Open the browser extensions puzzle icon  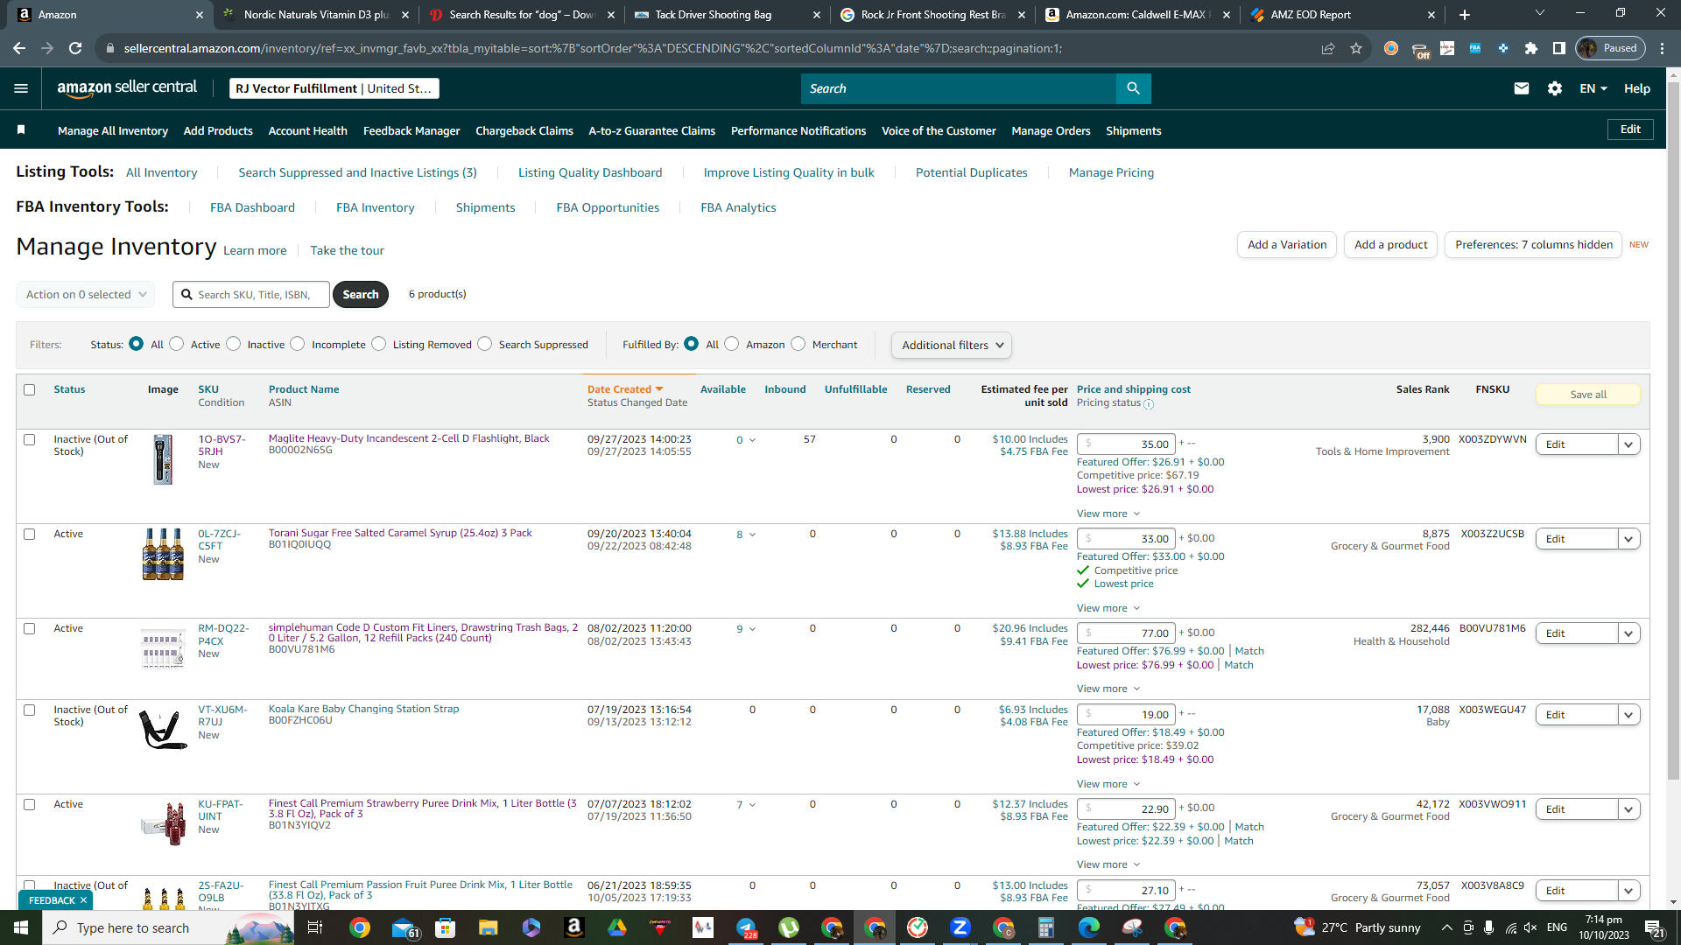click(1531, 48)
